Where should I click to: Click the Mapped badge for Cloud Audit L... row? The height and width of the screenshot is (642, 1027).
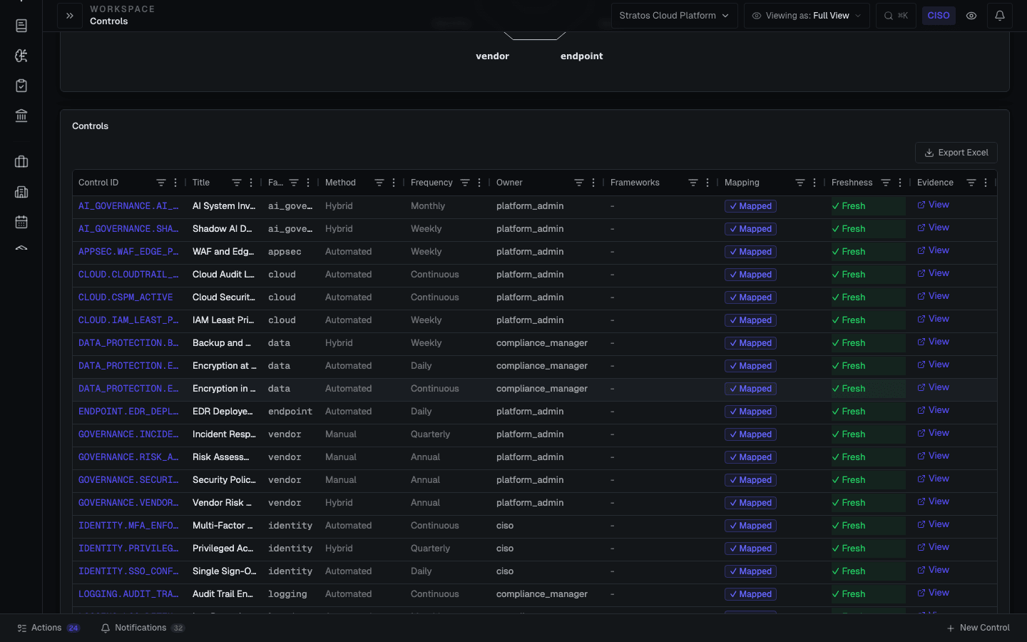(750, 275)
